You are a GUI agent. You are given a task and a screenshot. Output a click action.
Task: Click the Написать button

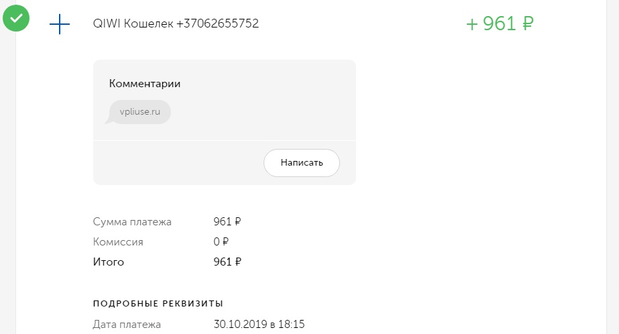[x=302, y=163]
